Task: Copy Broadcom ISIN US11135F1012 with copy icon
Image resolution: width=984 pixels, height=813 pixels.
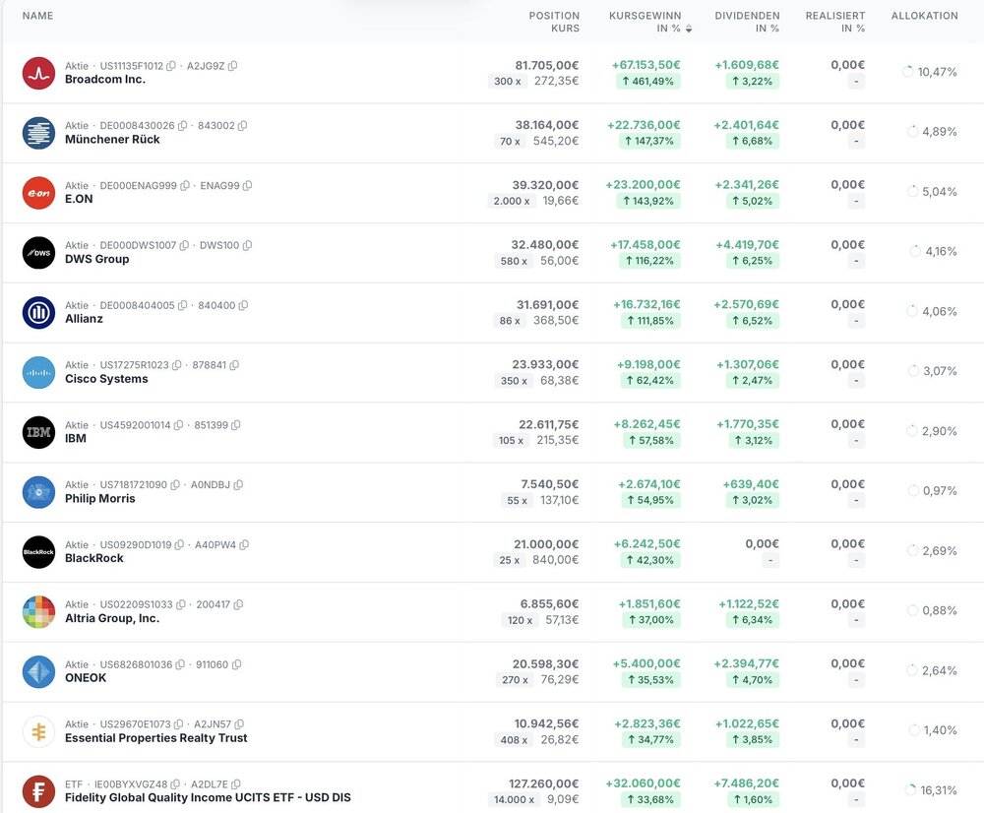Action: (171, 66)
